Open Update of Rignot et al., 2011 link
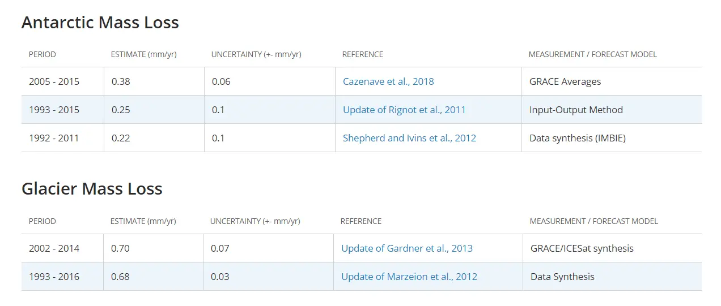 [404, 110]
